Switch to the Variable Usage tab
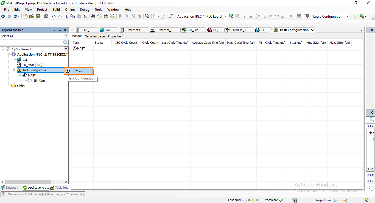Viewport: 375px width, 203px height. 95,36
